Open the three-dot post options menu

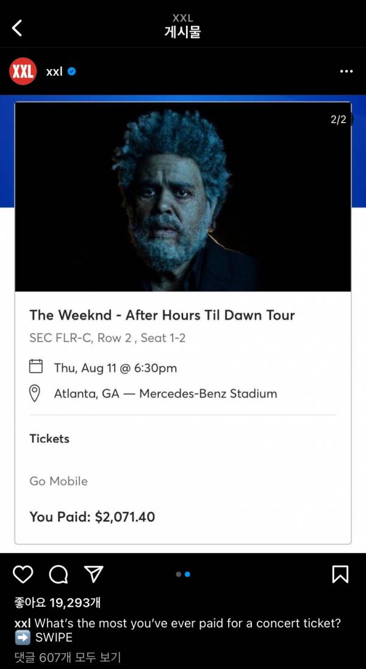coord(346,71)
